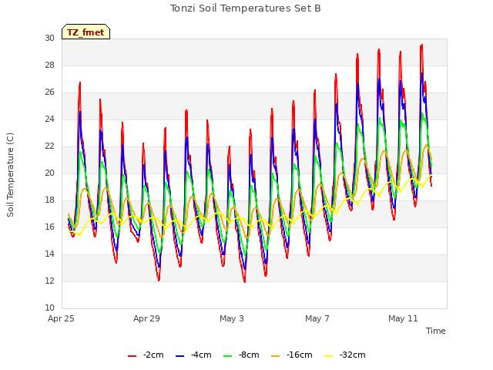The image size is (493, 370).
Task: Click the 20 y-axis tick value
Action: click(49, 173)
